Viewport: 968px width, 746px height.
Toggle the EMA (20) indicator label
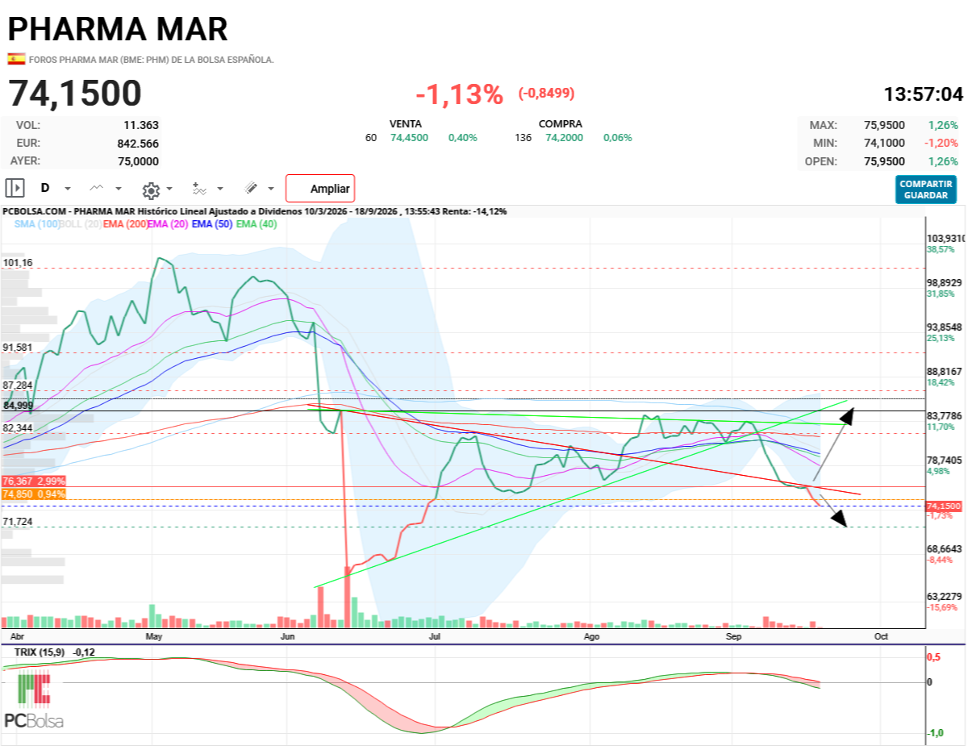pyautogui.click(x=168, y=224)
